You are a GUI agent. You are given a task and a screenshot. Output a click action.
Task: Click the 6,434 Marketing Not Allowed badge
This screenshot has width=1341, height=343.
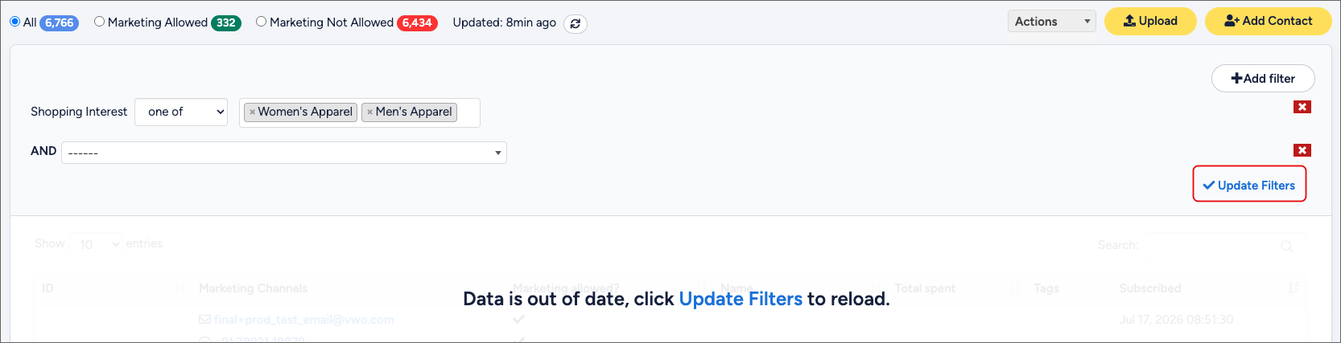417,23
